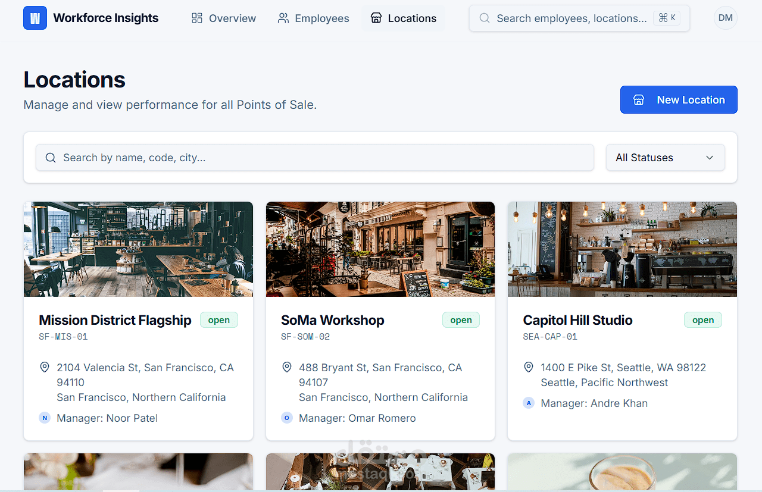The height and width of the screenshot is (492, 762).
Task: Open the SoMa Workshop title
Action: point(333,320)
